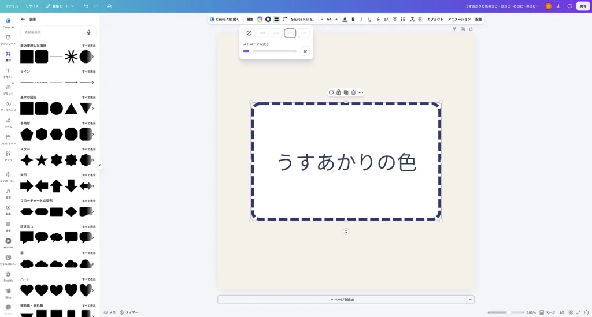The width and height of the screenshot is (592, 317).
Task: Click the redo arrow in top bar
Action: (x=96, y=6)
